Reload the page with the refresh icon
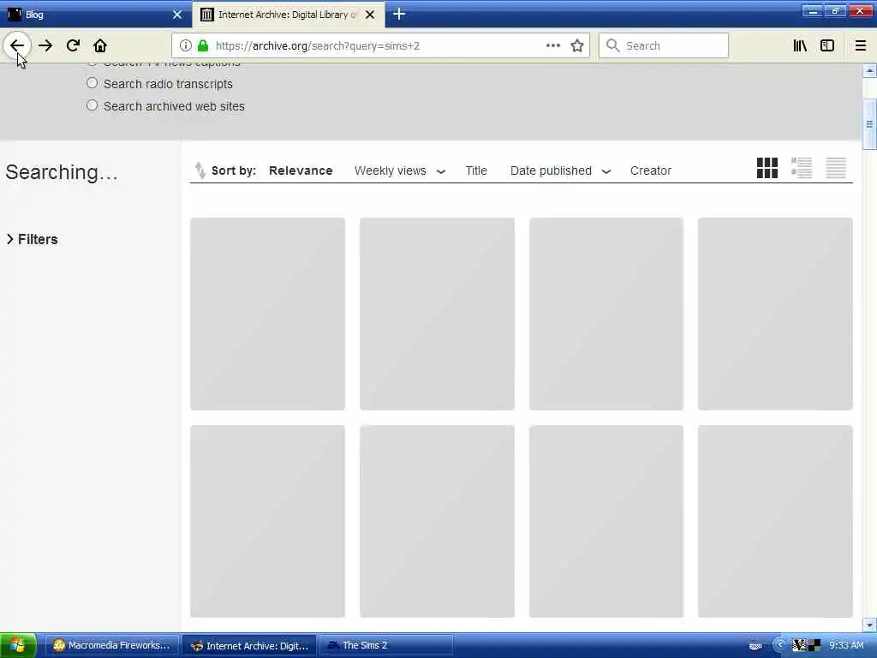The width and height of the screenshot is (877, 658). 73,45
